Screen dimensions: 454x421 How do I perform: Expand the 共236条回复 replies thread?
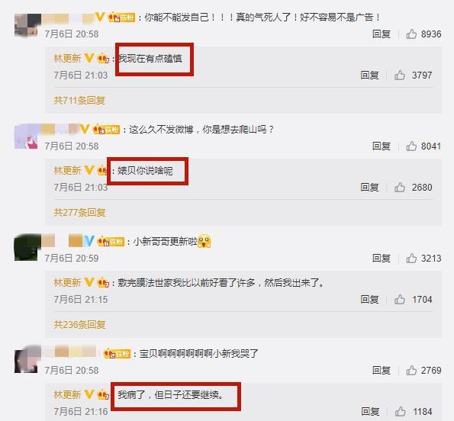click(x=79, y=325)
